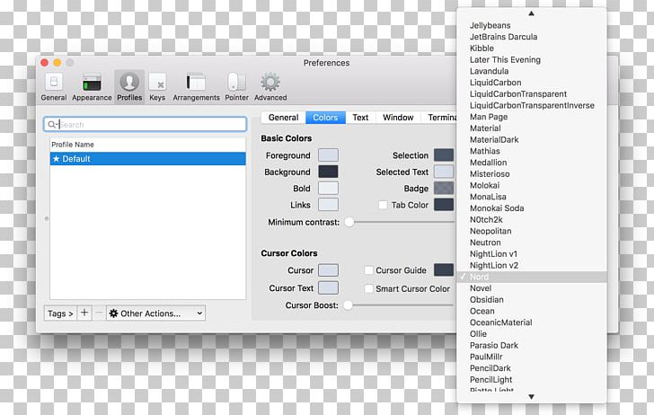654x415 pixels.
Task: Toggle Smart Cursor Color checkbox
Action: 368,288
